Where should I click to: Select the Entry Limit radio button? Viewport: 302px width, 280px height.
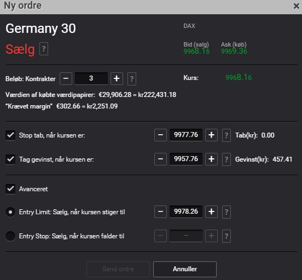coord(10,212)
